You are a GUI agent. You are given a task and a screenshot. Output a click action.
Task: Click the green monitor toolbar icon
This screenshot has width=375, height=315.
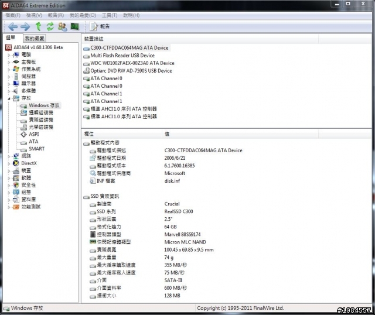pos(75,26)
